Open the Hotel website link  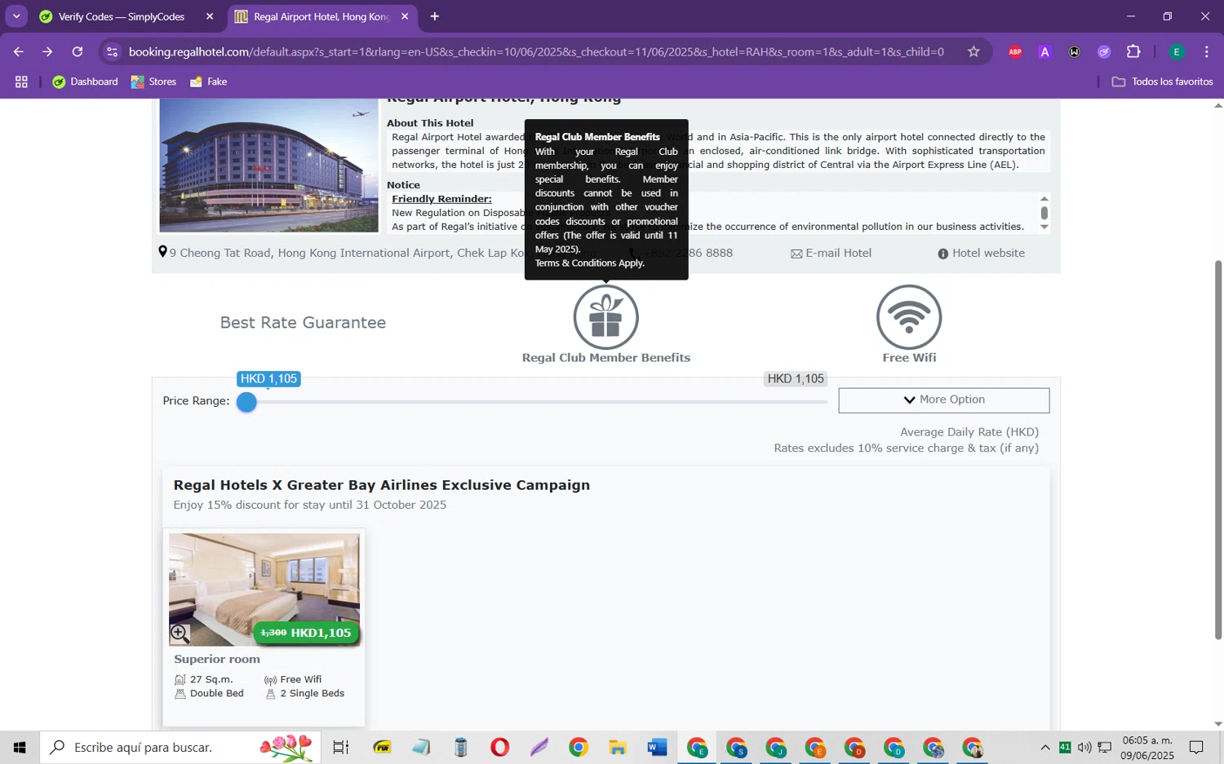(988, 253)
